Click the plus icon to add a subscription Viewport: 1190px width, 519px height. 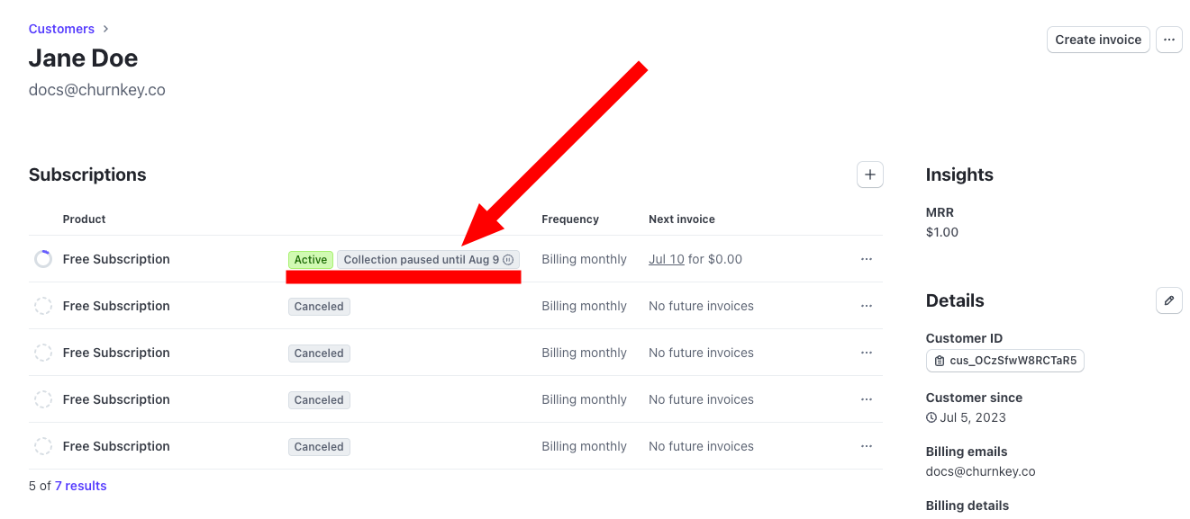(x=869, y=174)
